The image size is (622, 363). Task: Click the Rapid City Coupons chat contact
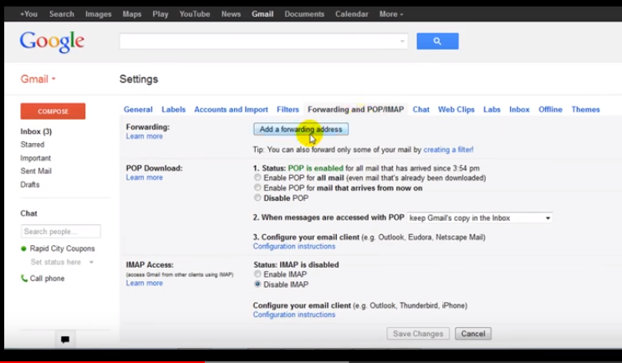(62, 248)
